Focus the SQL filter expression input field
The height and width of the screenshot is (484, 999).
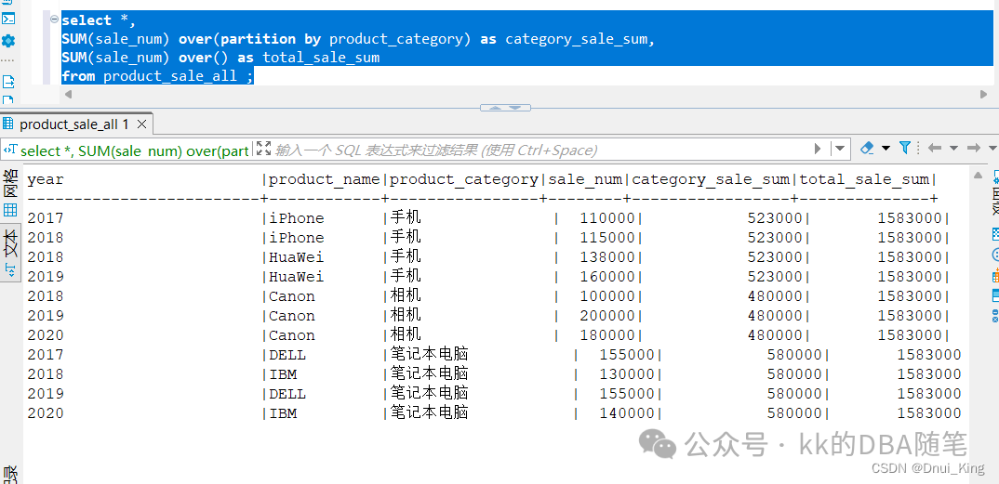click(539, 150)
